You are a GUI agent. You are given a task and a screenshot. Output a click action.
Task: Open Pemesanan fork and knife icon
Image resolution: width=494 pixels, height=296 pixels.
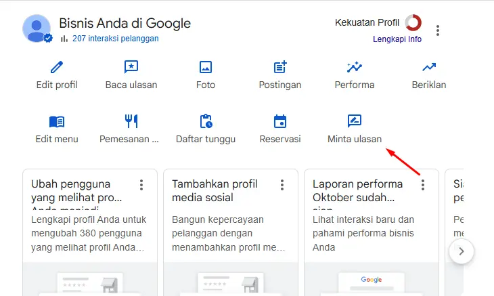[131, 121]
